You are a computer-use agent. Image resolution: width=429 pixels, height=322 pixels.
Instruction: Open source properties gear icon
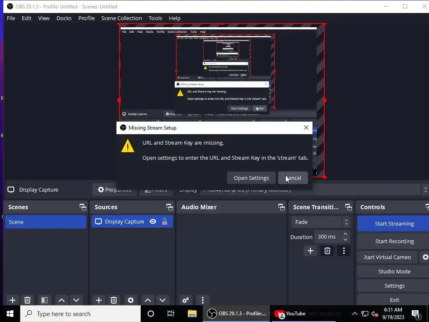pyautogui.click(x=131, y=300)
